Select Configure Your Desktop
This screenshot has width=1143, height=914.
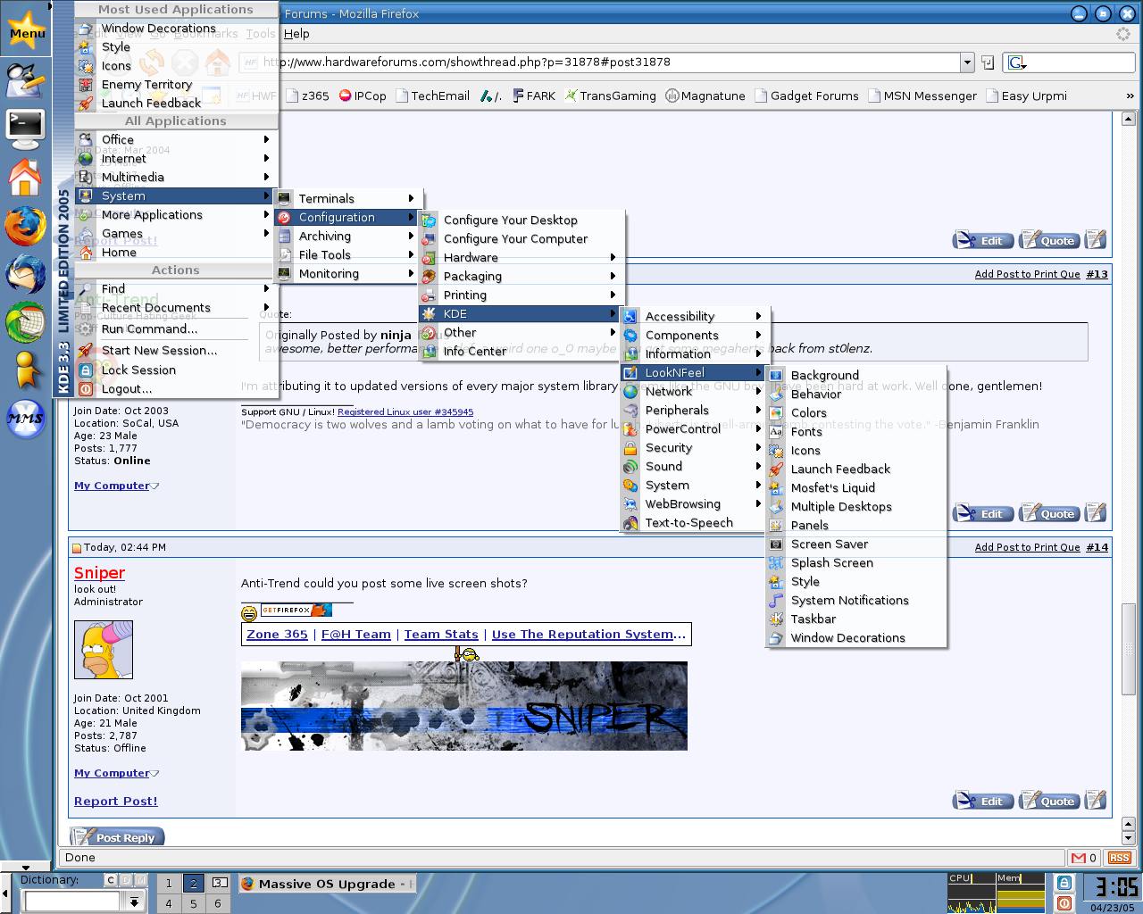point(521,220)
